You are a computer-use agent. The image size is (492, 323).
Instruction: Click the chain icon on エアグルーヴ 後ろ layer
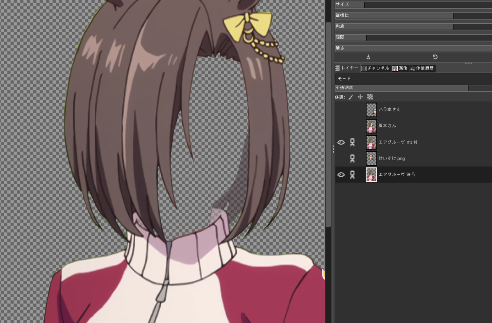pyautogui.click(x=352, y=174)
